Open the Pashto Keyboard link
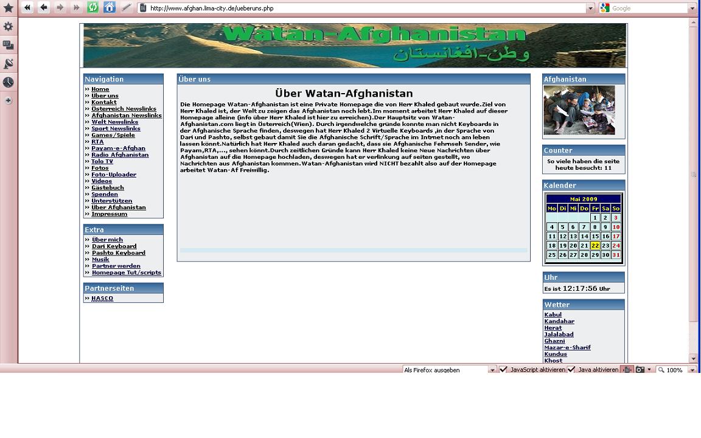 tap(119, 253)
